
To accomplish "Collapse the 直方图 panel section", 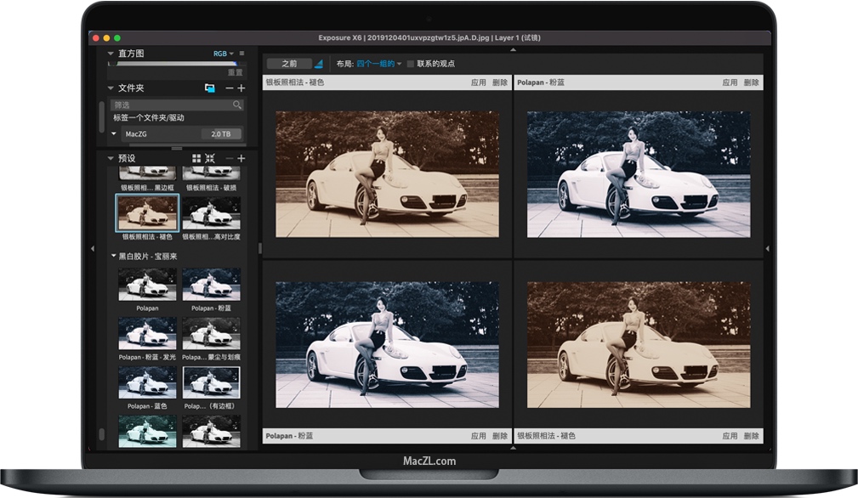I will (111, 54).
